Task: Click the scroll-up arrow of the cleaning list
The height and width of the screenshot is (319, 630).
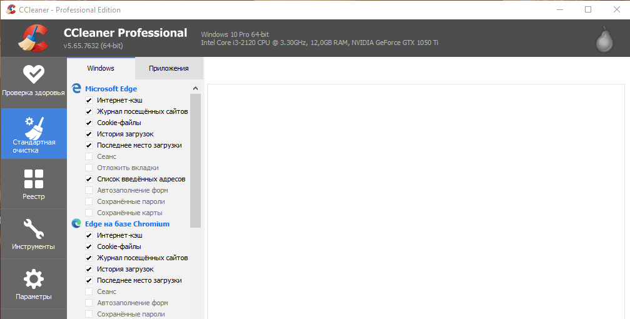Action: pos(195,89)
